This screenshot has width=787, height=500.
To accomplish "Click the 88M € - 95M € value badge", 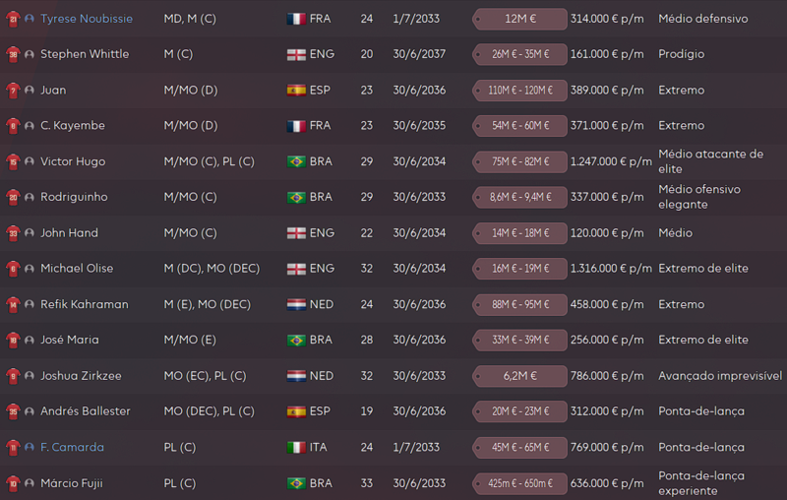I will [x=520, y=305].
